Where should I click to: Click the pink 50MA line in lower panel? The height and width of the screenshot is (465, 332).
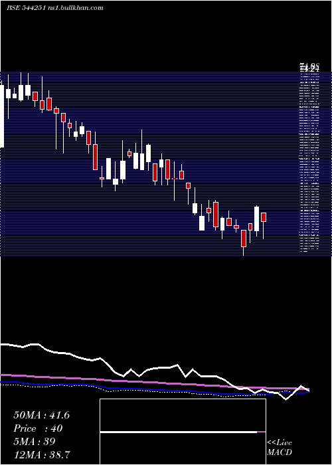(154, 382)
